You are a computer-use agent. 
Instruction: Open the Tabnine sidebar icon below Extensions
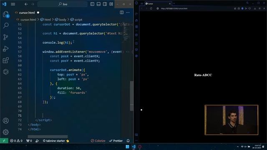(6, 72)
